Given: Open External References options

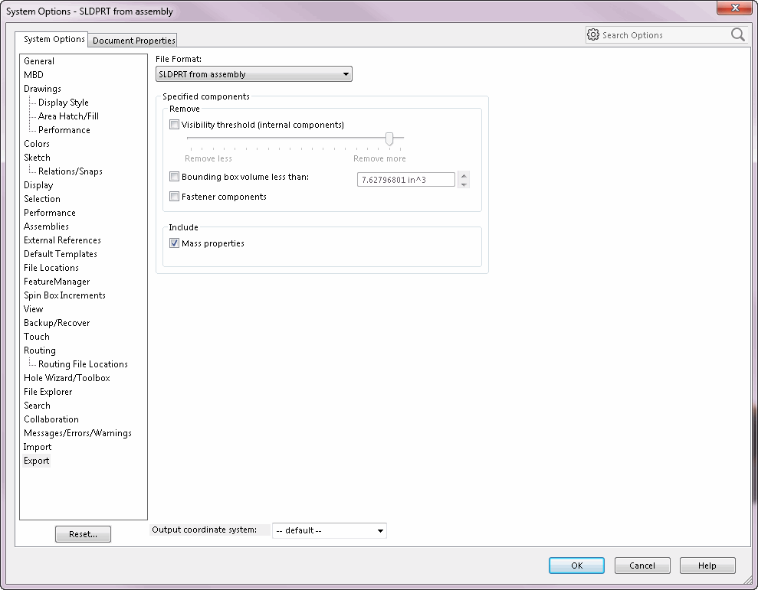Looking at the screenshot, I should click(62, 240).
